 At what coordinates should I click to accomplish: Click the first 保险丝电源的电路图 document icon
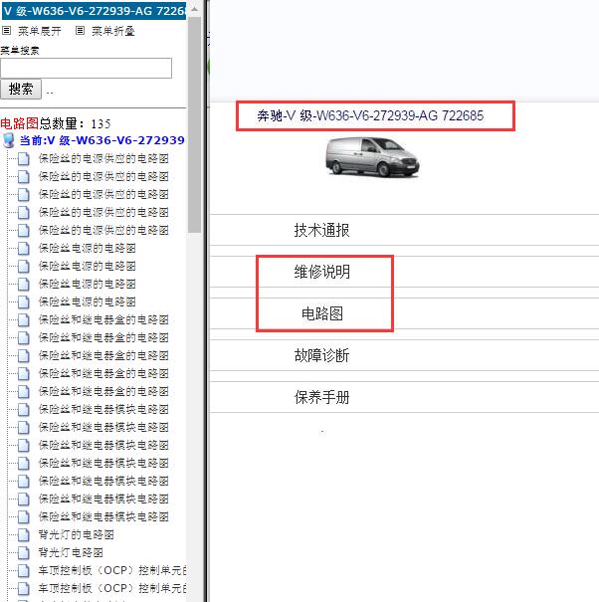(x=24, y=248)
